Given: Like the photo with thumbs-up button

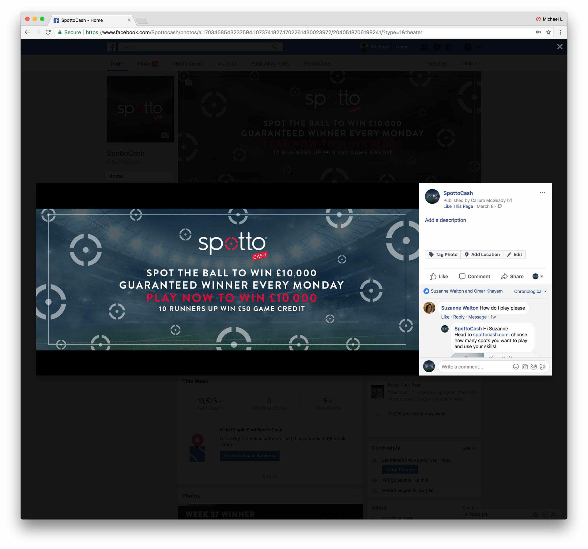Looking at the screenshot, I should [x=439, y=276].
